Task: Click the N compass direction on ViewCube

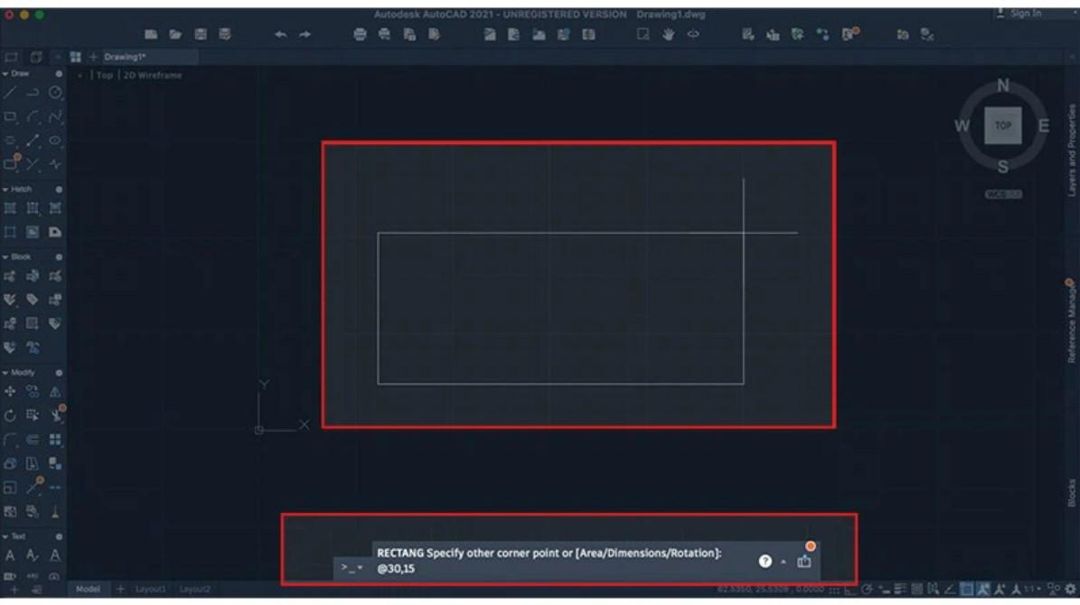Action: pos(1003,86)
